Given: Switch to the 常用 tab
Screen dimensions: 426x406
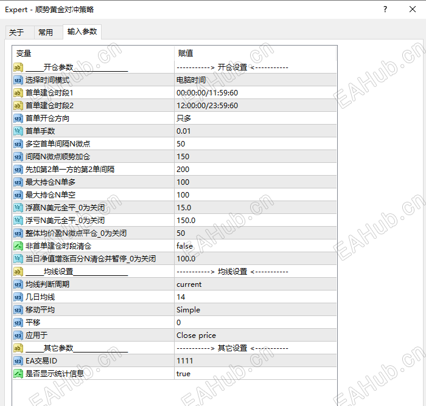Looking at the screenshot, I should (46, 33).
